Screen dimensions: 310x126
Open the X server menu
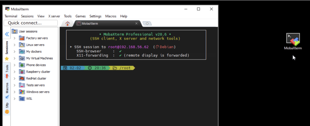54,16
